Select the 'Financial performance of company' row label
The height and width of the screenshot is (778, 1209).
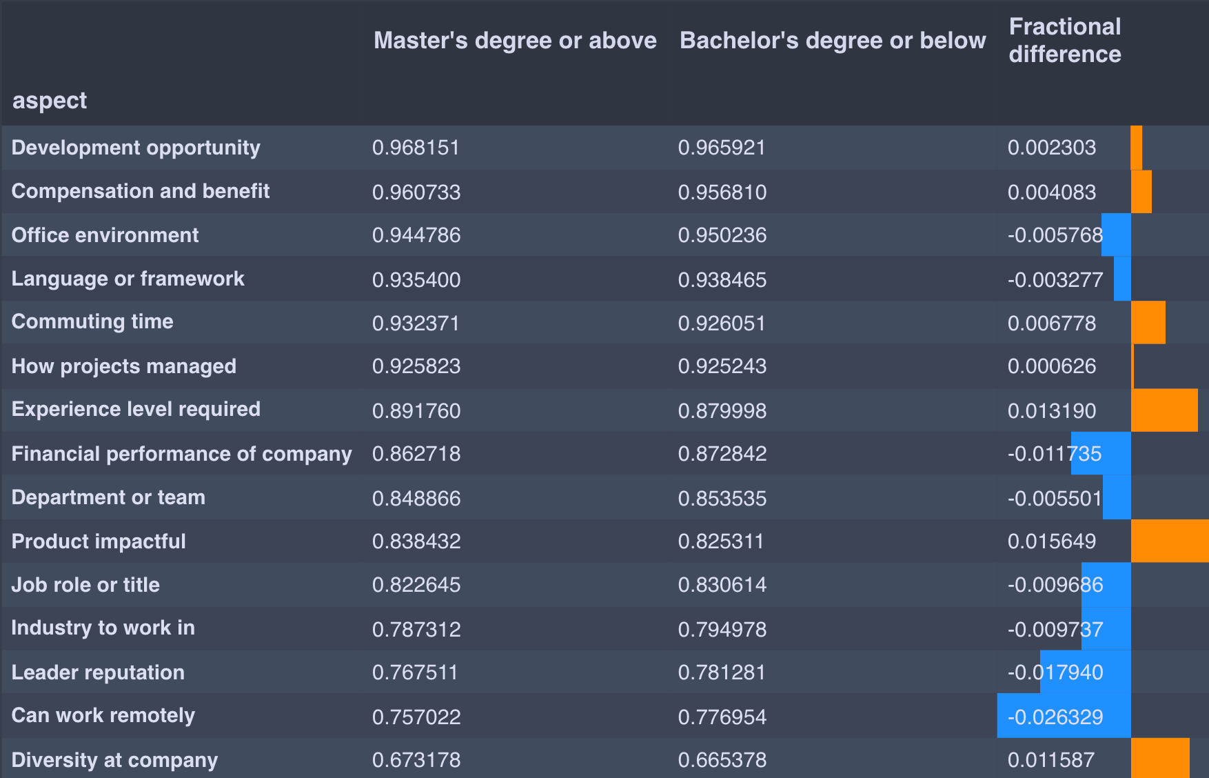(182, 454)
